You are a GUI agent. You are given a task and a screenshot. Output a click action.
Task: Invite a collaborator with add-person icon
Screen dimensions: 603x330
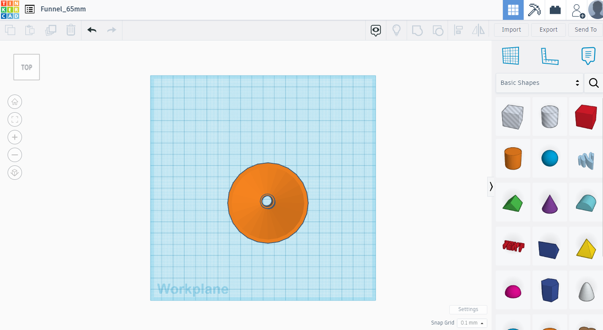(577, 10)
